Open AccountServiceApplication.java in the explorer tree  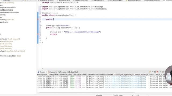(10, 13)
